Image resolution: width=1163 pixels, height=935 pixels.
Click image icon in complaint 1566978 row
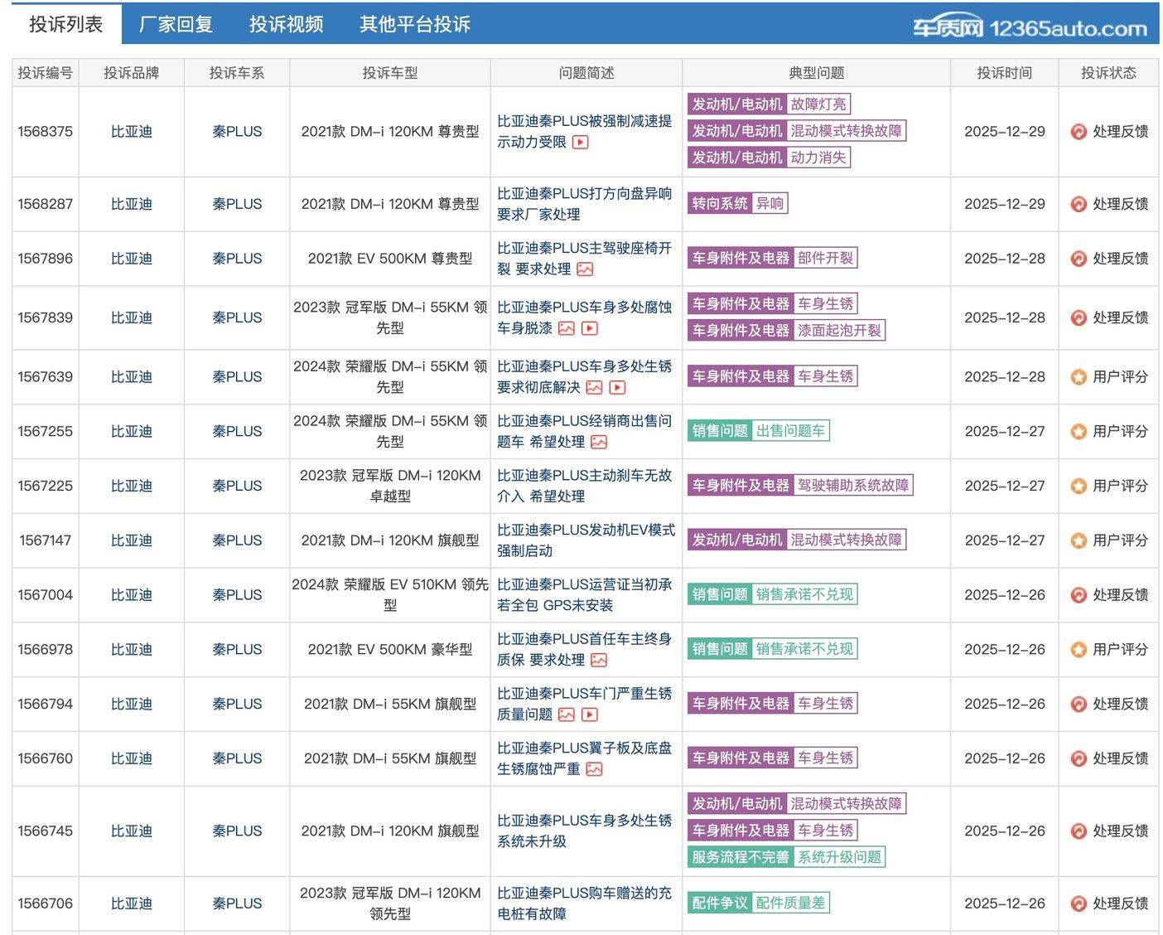tap(599, 660)
